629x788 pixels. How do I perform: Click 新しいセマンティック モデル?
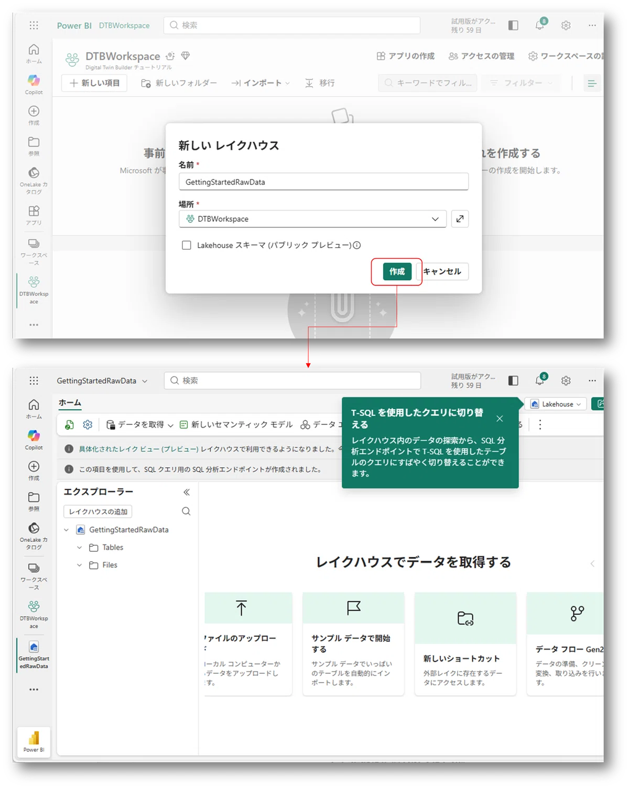[x=236, y=424]
